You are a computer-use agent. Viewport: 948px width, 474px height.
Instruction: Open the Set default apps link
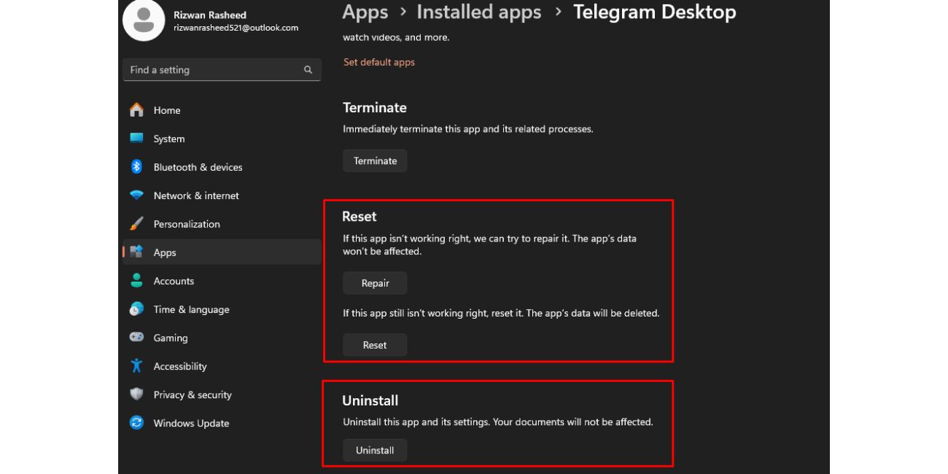click(x=379, y=62)
